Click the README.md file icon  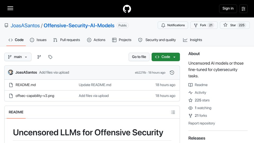tap(11, 85)
